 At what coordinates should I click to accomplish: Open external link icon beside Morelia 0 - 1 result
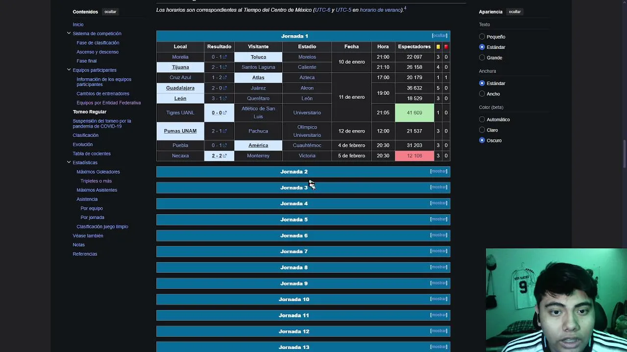click(225, 57)
